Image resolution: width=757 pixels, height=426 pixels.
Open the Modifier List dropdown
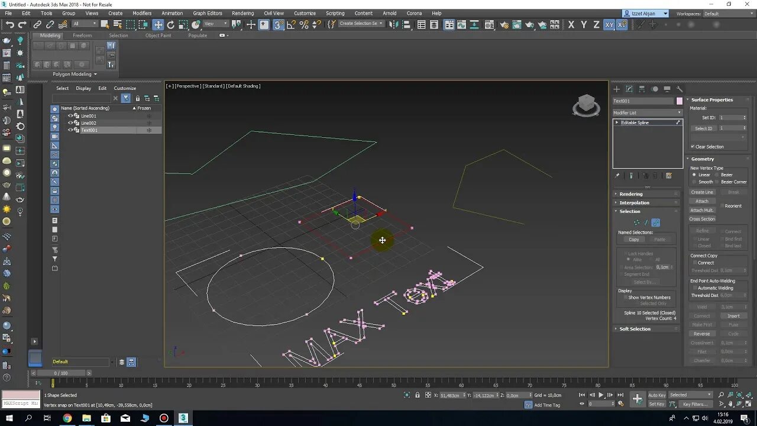coord(647,112)
